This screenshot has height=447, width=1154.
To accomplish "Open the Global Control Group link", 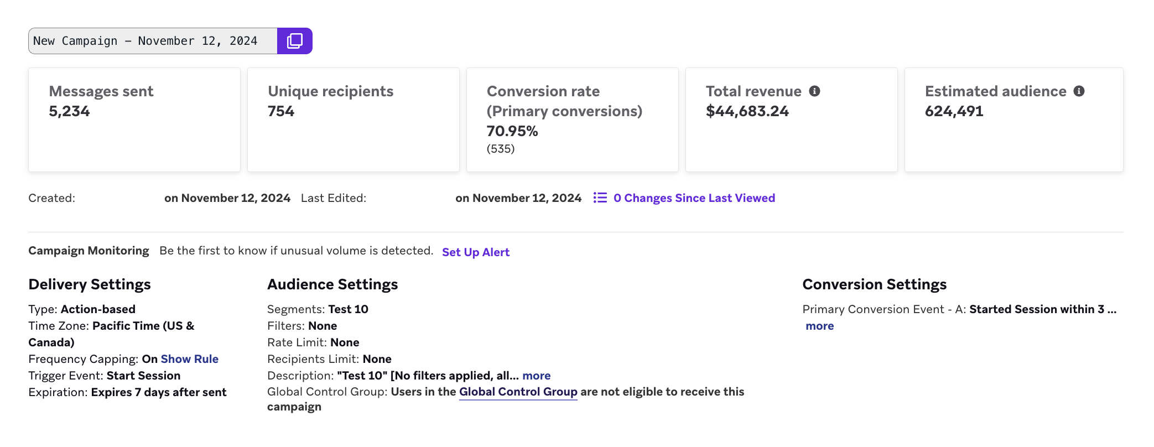I will [518, 392].
